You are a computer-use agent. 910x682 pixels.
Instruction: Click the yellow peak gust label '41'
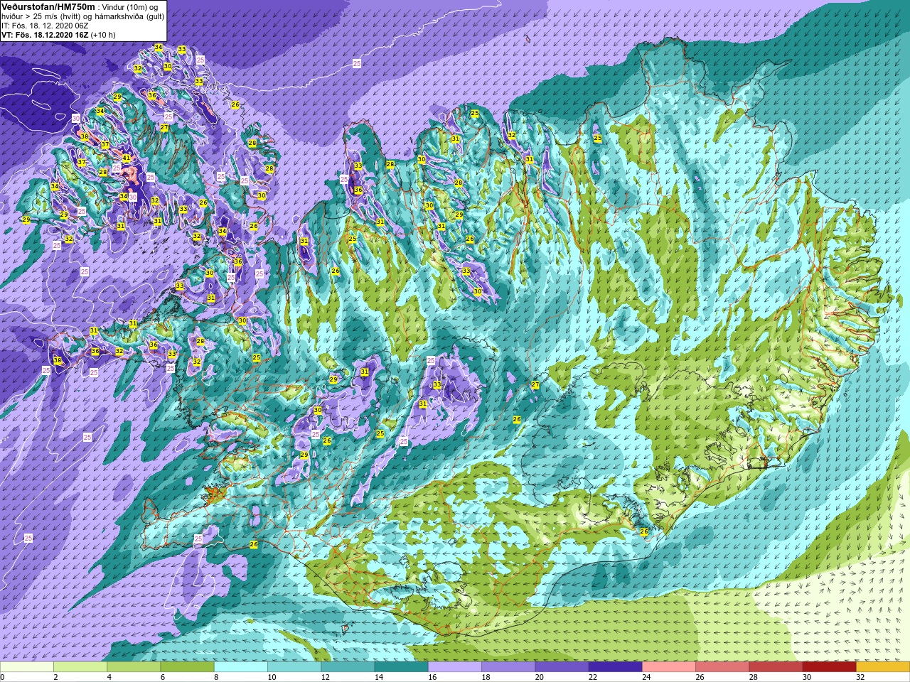point(127,158)
